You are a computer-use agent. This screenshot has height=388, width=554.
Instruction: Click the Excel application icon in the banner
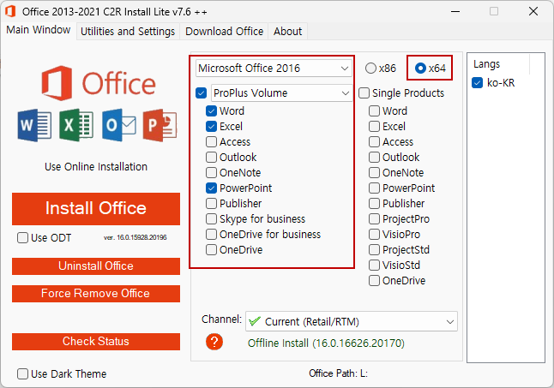coord(76,125)
